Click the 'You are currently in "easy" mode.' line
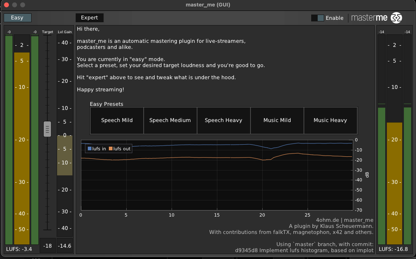416x259 pixels. [x=121, y=59]
